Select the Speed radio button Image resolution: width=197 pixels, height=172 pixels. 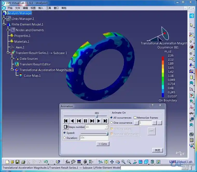click(x=65, y=133)
